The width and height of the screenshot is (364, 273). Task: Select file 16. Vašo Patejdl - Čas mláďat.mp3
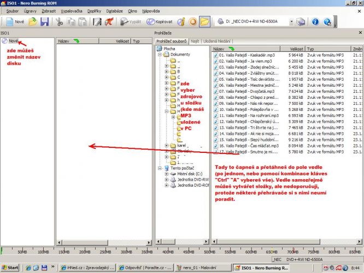[249, 146]
